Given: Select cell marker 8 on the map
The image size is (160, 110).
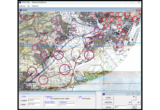Looking at the screenshot, I should (36, 48).
